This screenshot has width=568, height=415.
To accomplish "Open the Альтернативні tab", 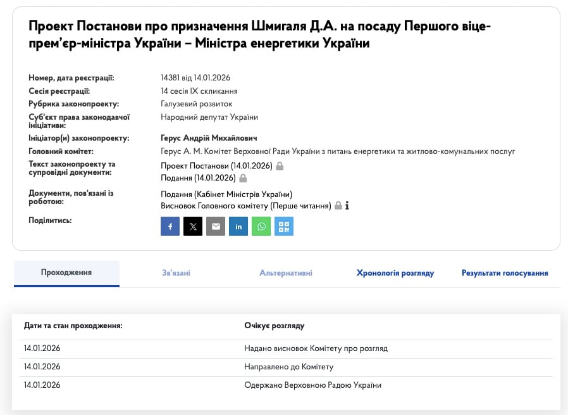I will (285, 273).
